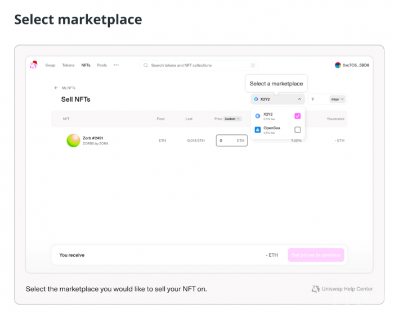Open the Price Custom dropdown
This screenshot has width=394, height=313.
[x=232, y=119]
